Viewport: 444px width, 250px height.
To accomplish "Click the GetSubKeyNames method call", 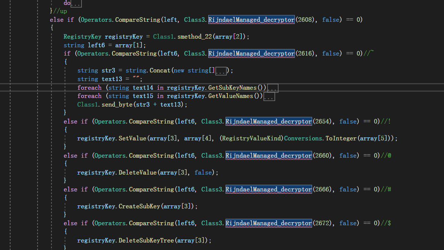I will tap(232, 88).
